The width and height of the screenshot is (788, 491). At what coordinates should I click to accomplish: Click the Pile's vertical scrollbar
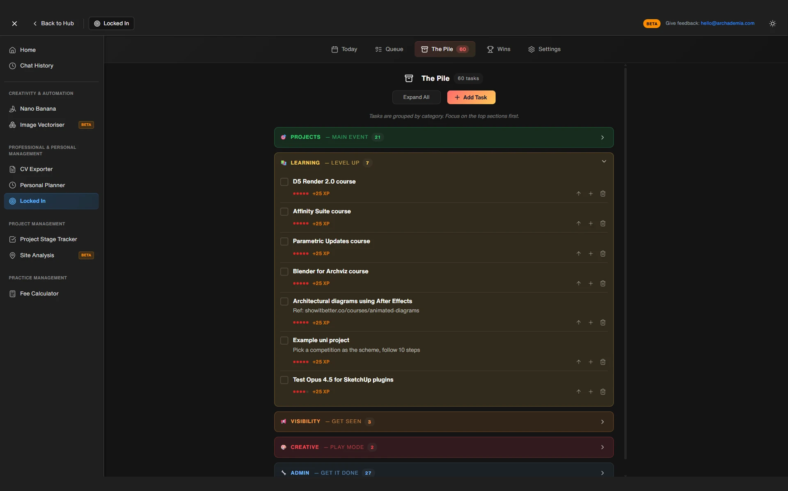click(625, 262)
